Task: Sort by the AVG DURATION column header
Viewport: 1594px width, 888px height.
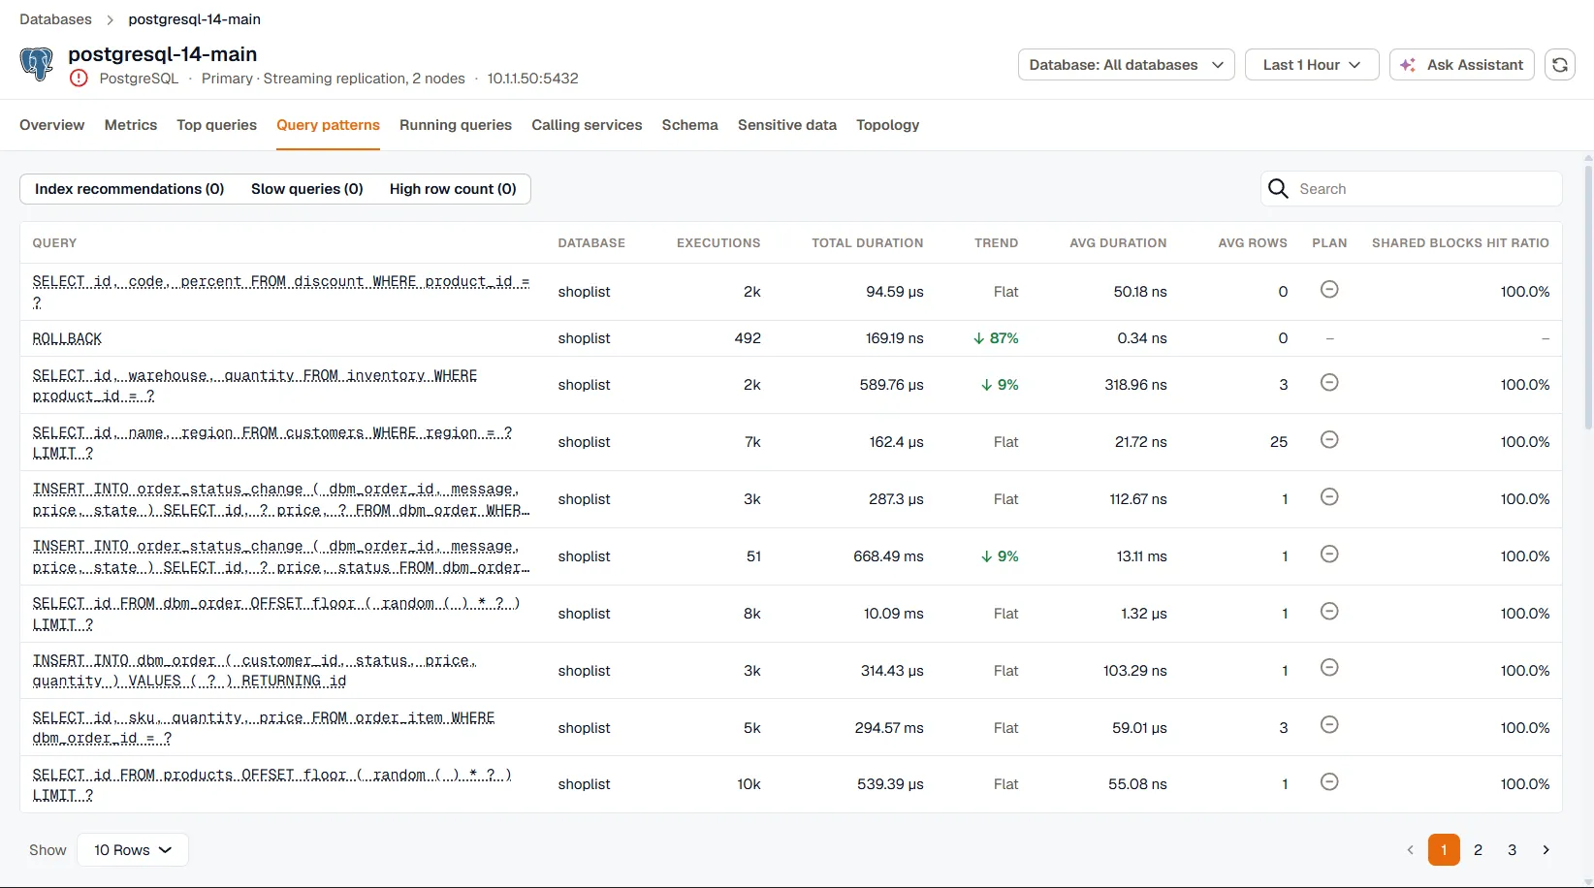Action: coord(1118,243)
